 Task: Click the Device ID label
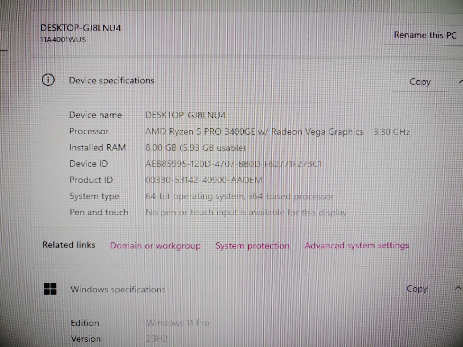click(89, 164)
